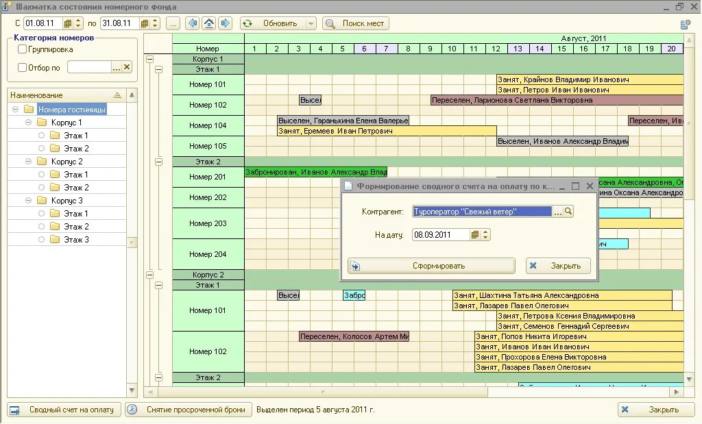This screenshot has width=702, height=424.
Task: Open the Обновить dropdown arrow
Action: (311, 23)
